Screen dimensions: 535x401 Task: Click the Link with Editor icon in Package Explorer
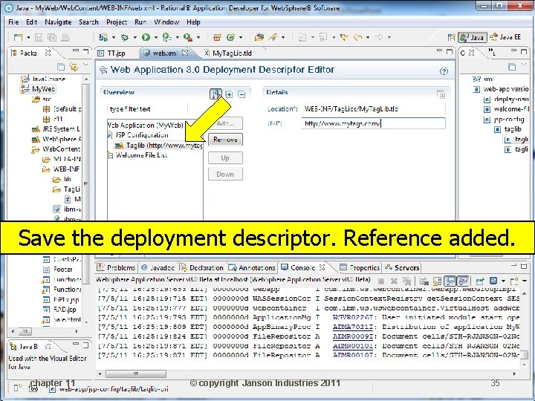pyautogui.click(x=73, y=67)
